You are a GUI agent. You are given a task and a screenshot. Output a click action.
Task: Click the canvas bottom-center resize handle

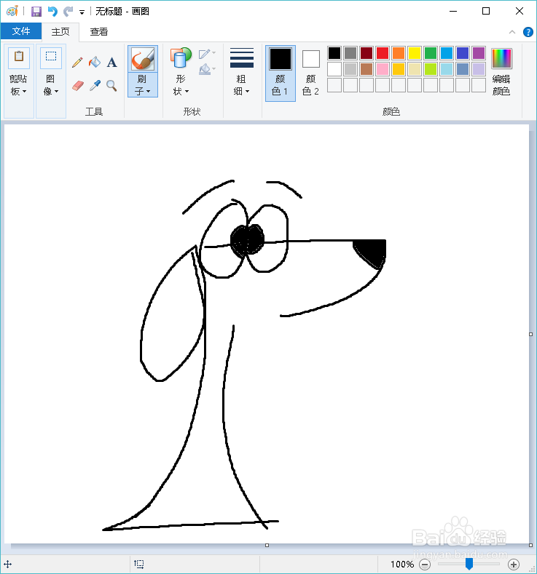pyautogui.click(x=267, y=546)
